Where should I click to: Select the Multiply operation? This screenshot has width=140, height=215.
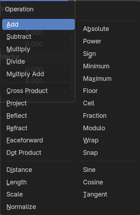(38, 49)
